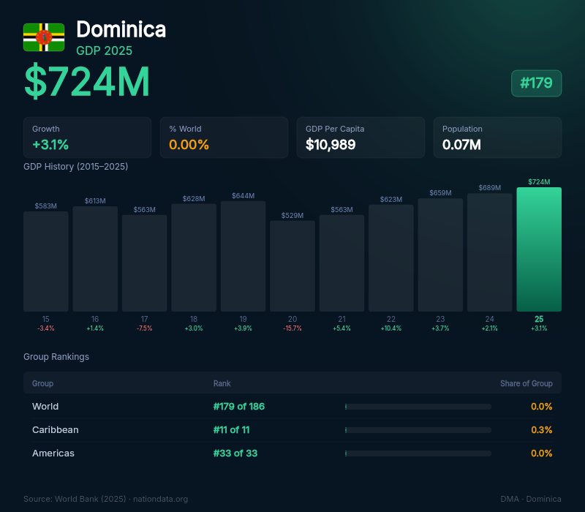Click the GDP 2025 subtitle
The image size is (585, 512).
click(104, 50)
